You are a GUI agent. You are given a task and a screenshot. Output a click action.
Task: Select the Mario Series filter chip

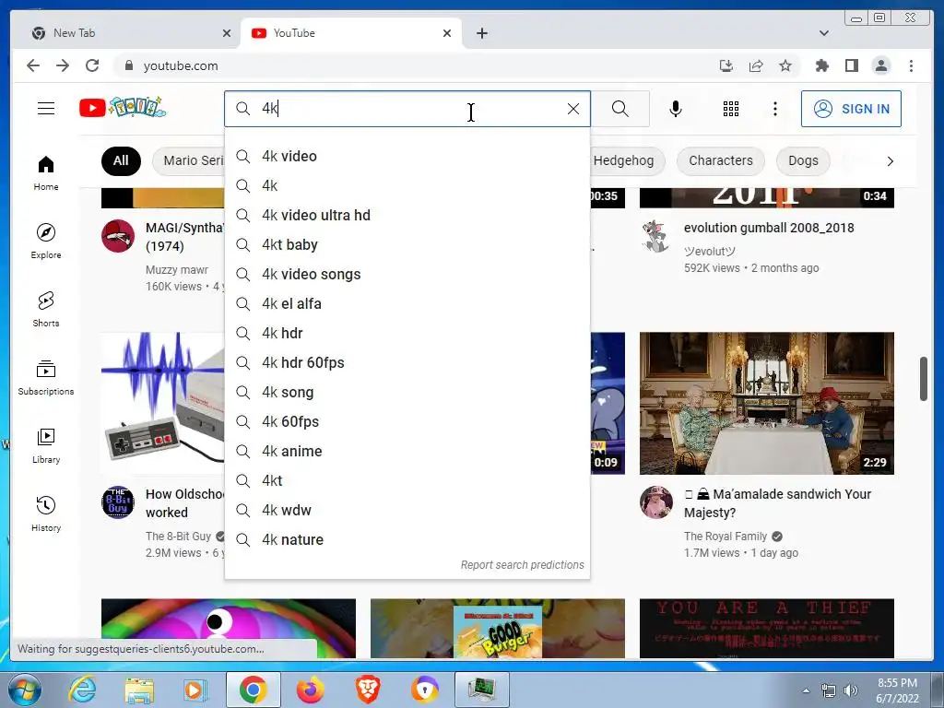[188, 160]
